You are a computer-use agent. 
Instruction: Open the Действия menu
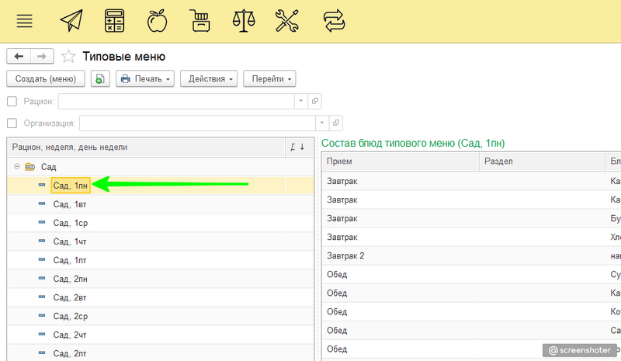pos(208,78)
